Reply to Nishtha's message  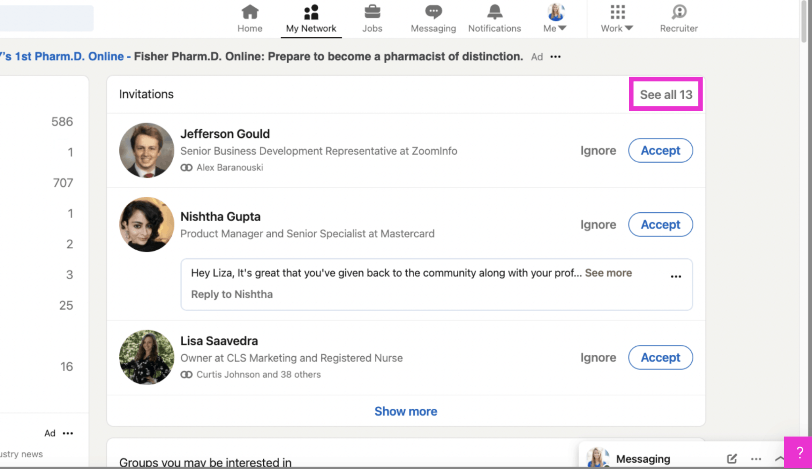click(x=232, y=294)
